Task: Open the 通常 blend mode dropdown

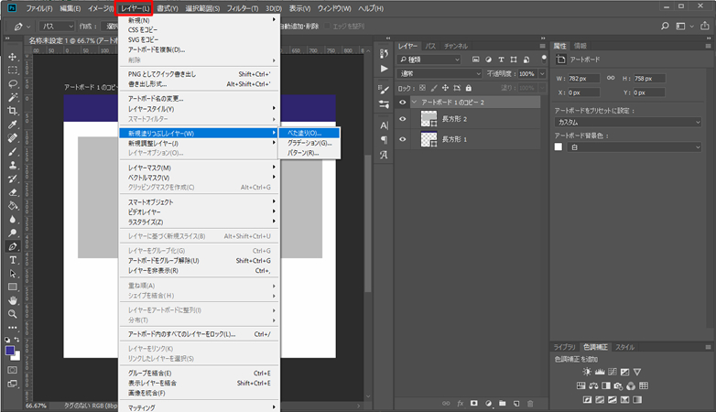Action: (439, 73)
